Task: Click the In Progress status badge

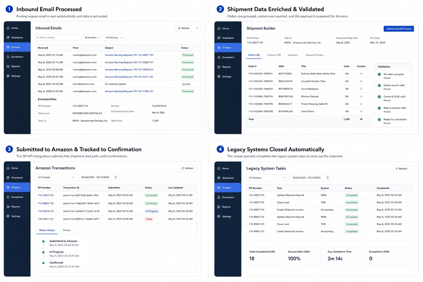Action: coord(152,211)
